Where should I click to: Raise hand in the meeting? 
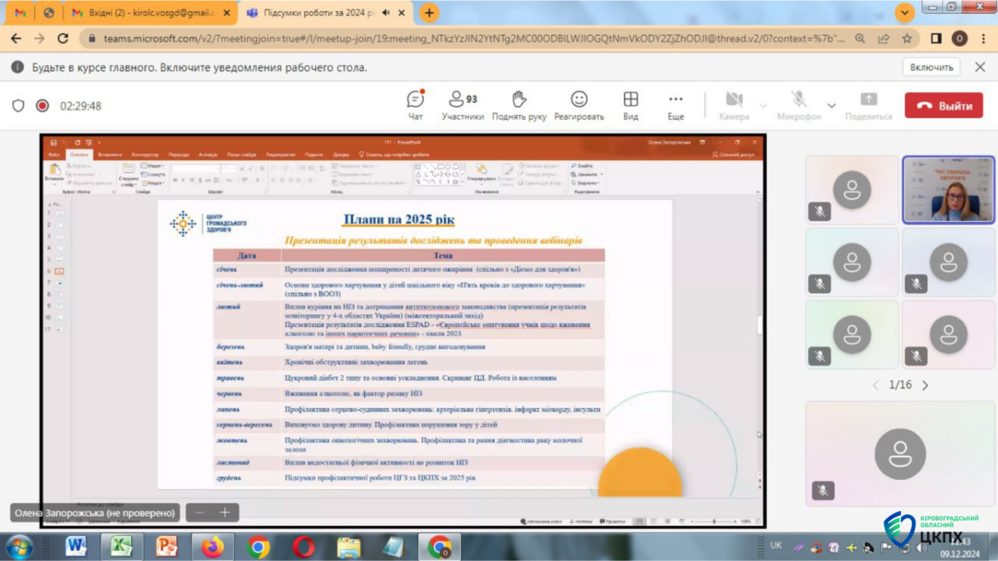[x=519, y=105]
